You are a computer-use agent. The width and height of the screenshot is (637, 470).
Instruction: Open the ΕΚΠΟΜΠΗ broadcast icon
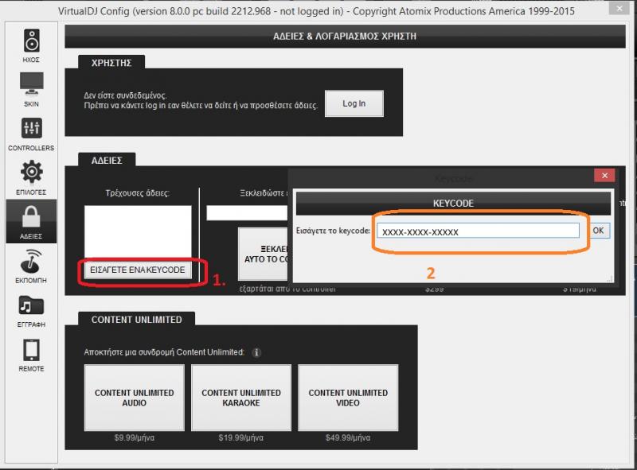[x=31, y=261]
